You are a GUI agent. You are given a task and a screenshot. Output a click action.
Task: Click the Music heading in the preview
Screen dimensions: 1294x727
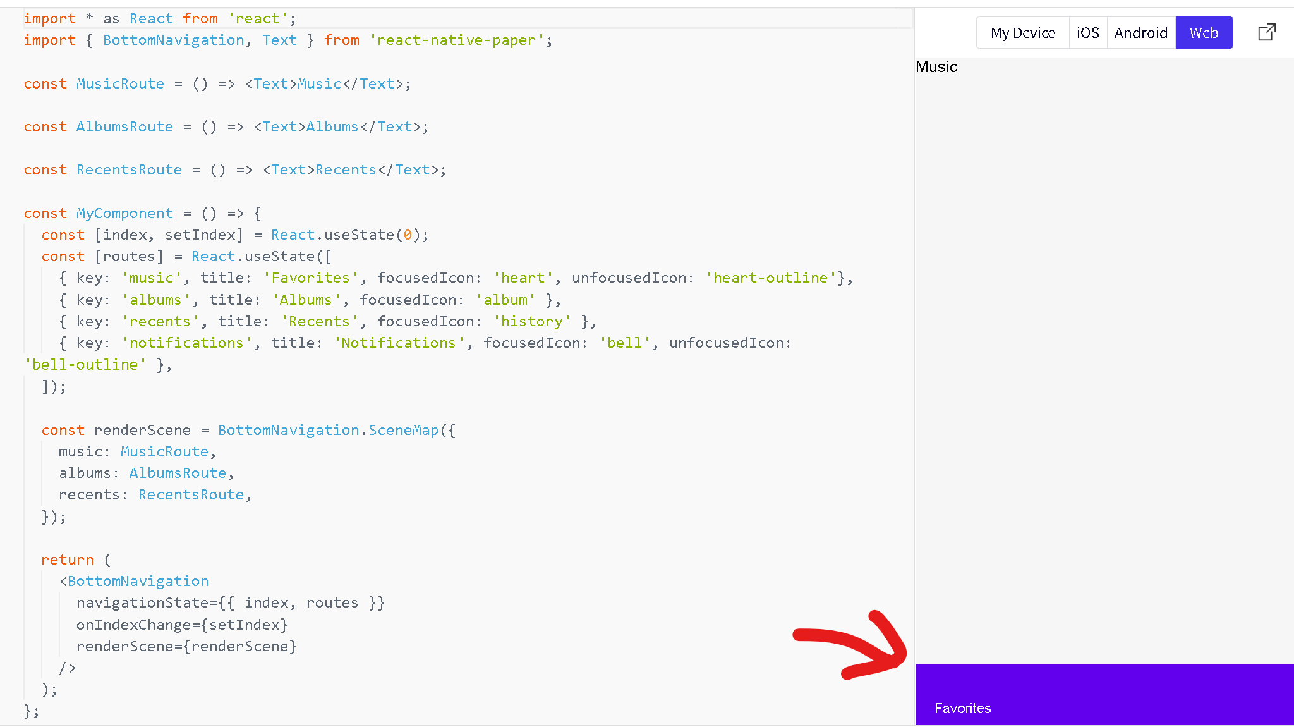click(x=936, y=67)
